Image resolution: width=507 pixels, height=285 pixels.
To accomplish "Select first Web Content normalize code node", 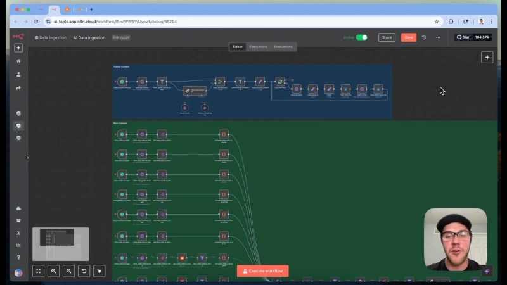I will click(x=224, y=134).
